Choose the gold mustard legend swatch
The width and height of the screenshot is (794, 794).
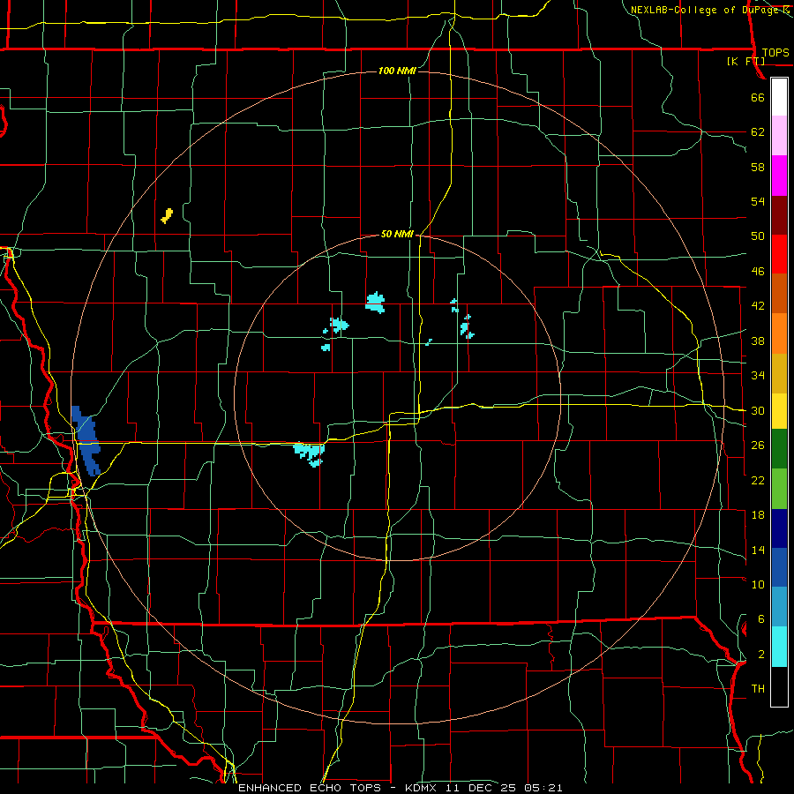pos(779,373)
